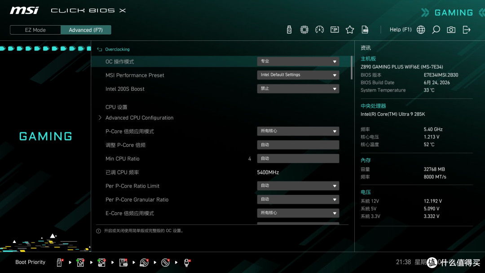Click the exit door-arrow icon
This screenshot has height=273, width=485.
coord(467,30)
